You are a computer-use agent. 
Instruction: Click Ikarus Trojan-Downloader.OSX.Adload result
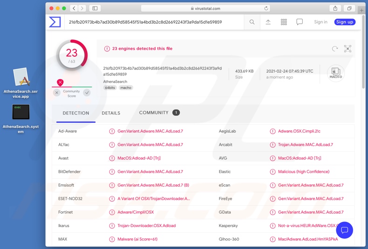(x=146, y=226)
